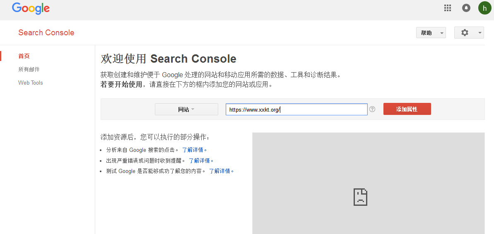Open 了解详情 link for search clicks analysis
The image size is (494, 234).
point(194,150)
